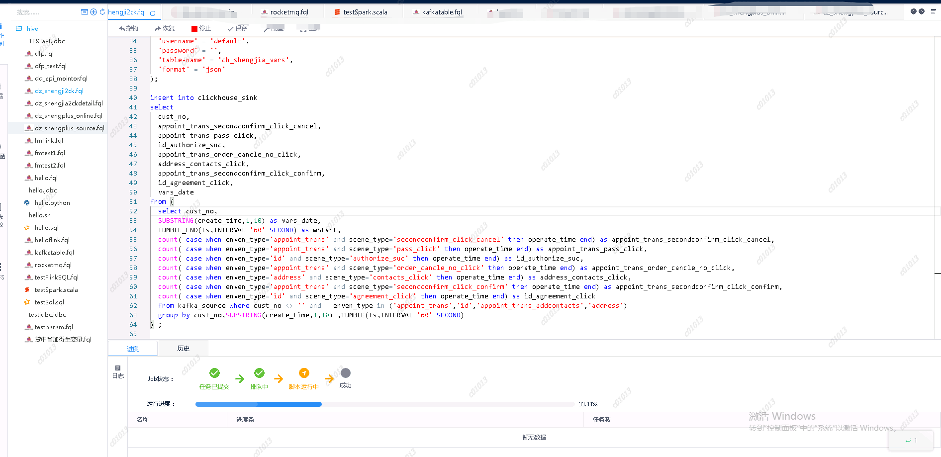The image size is (941, 457).
Task: Click the enter-1 button at bottom right
Action: 911,441
